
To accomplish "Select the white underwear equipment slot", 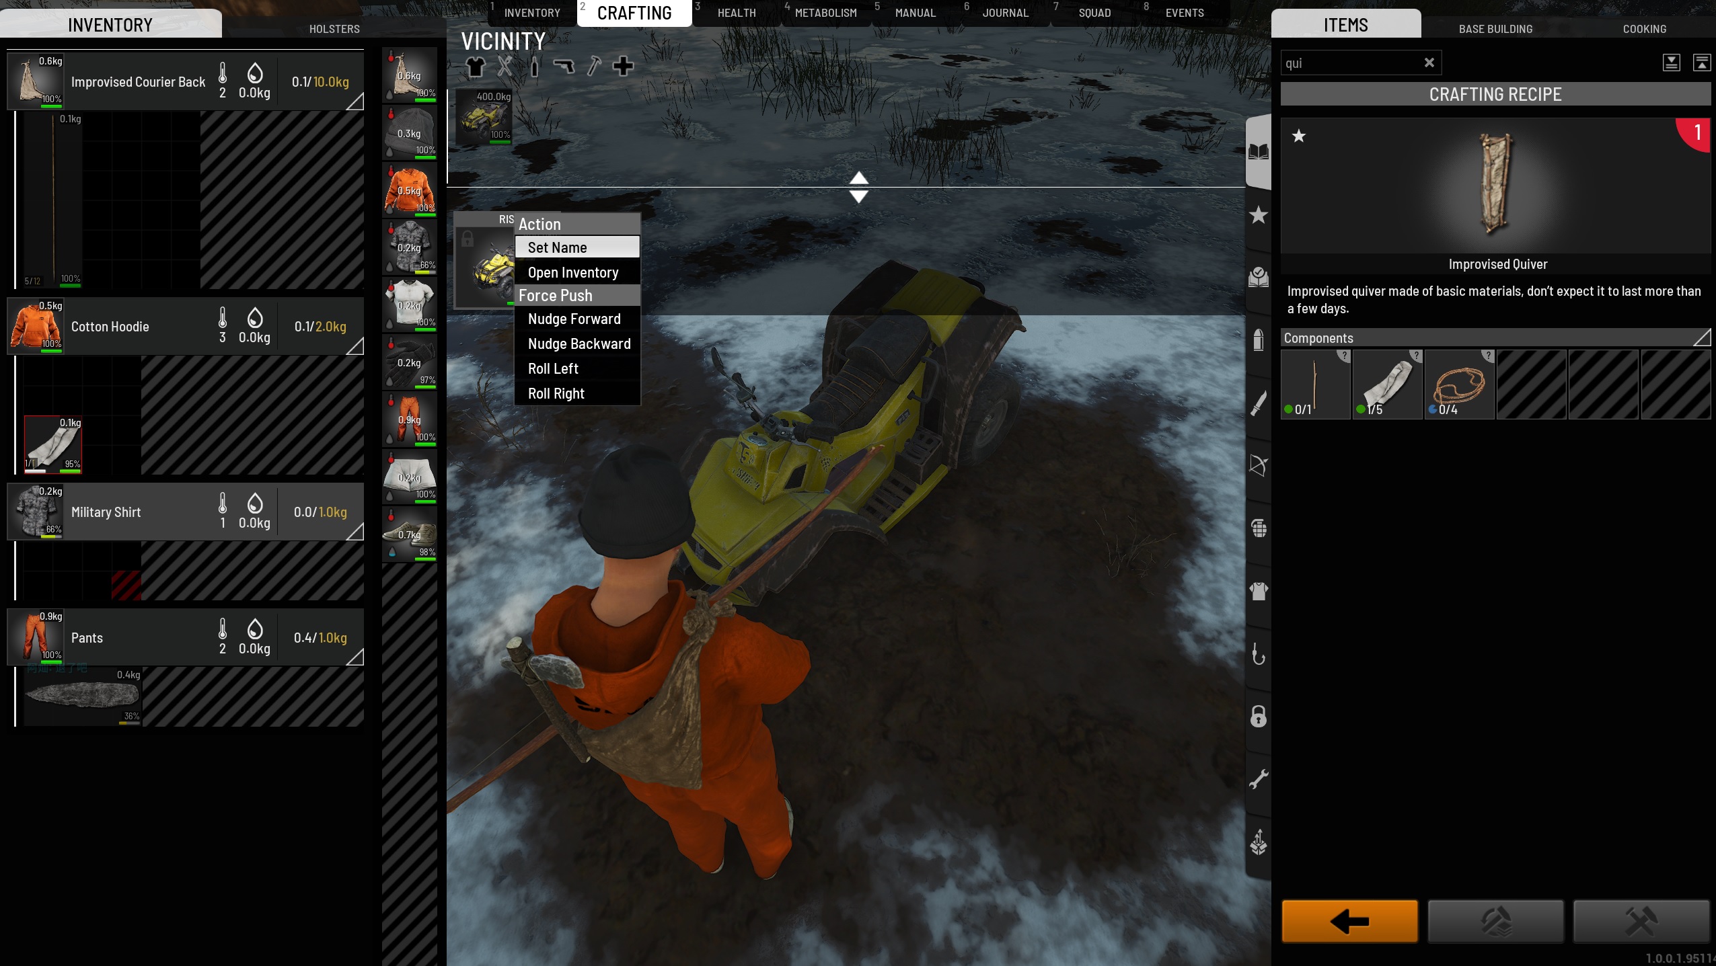I will (410, 476).
